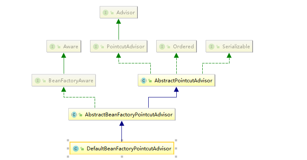Image resolution: width=307 pixels, height=160 pixels.
Task: Click the Aware interface node
Action: [x=64, y=46]
